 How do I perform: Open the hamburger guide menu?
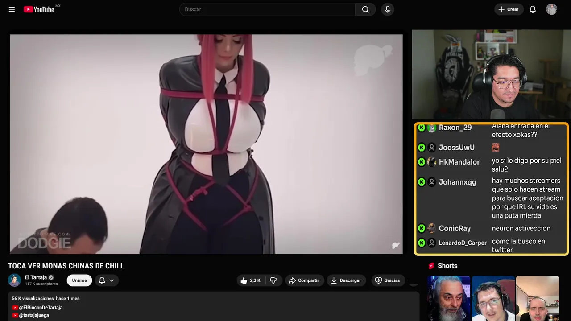tap(12, 9)
